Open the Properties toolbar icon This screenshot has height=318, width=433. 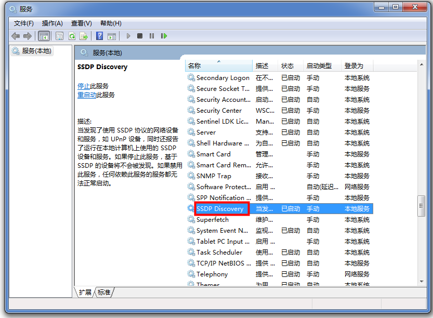coord(59,36)
